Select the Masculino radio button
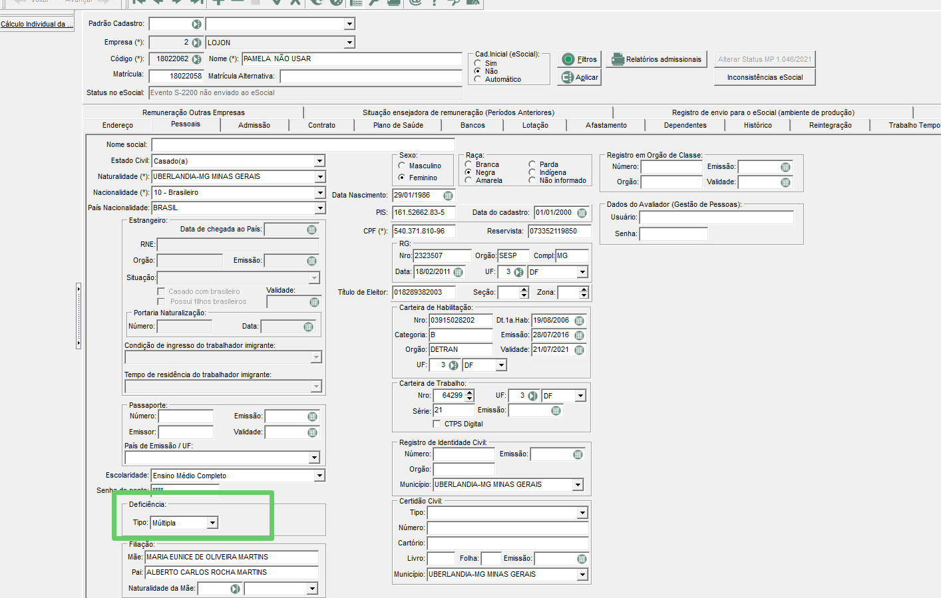The width and height of the screenshot is (941, 598). coord(402,166)
